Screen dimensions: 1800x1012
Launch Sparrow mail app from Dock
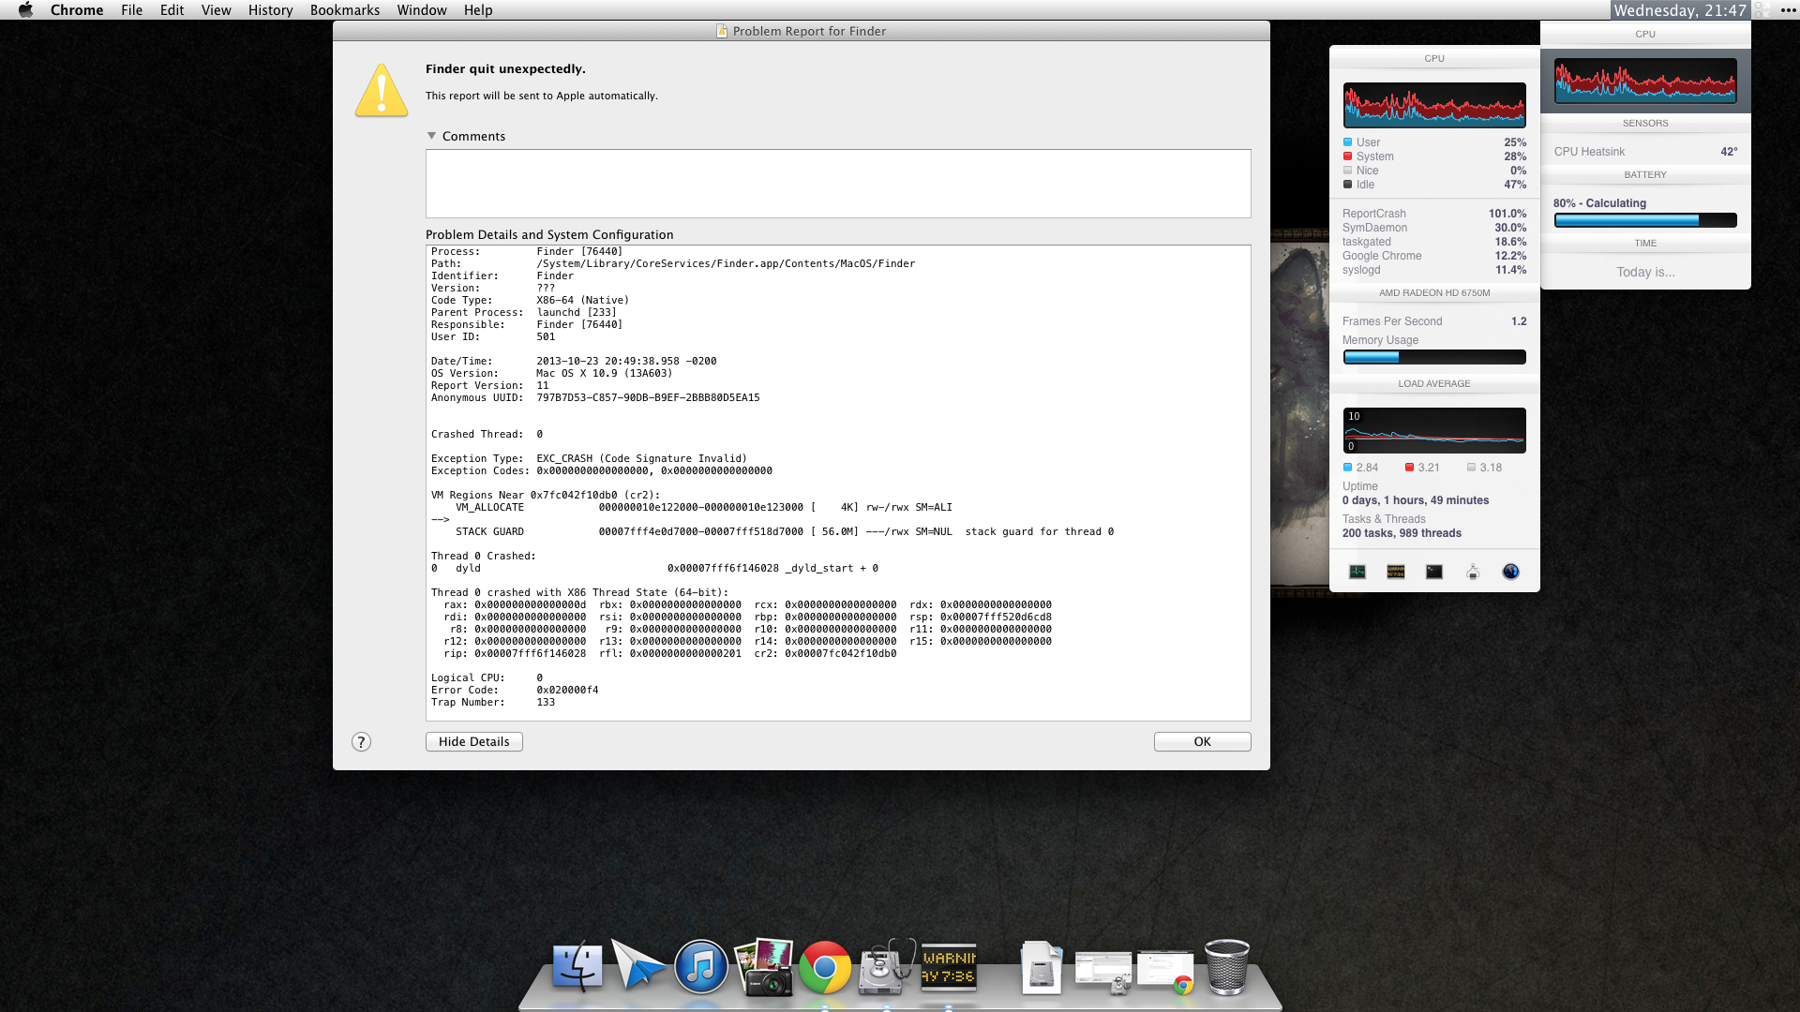pyautogui.click(x=638, y=966)
